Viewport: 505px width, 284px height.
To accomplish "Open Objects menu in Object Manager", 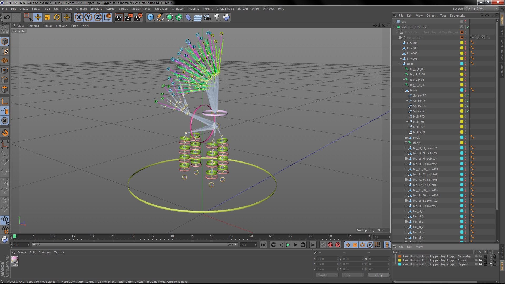I will (x=431, y=16).
